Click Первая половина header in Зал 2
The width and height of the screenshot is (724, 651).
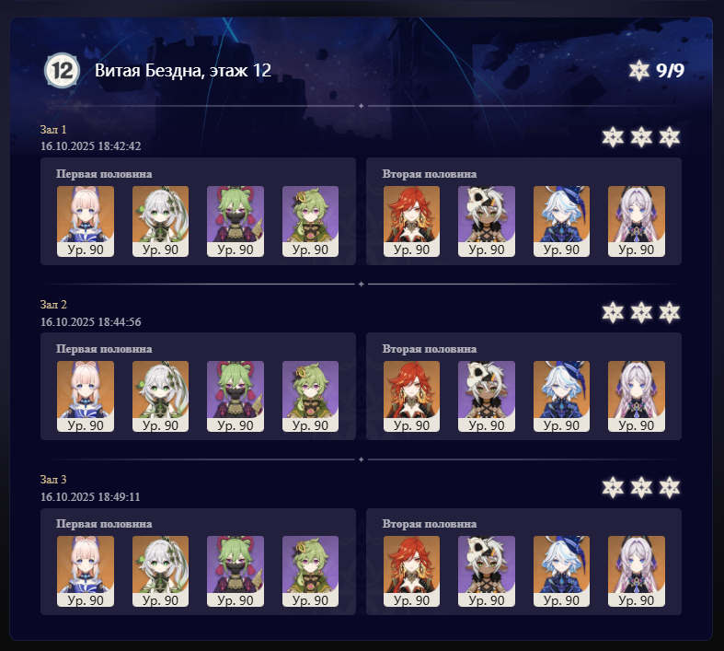pyautogui.click(x=104, y=349)
